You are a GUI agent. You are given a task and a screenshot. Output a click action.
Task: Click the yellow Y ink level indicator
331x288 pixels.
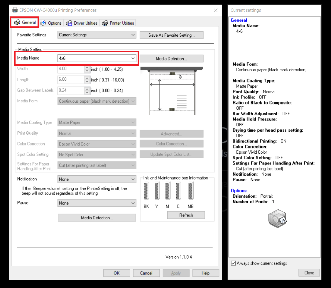(157, 192)
